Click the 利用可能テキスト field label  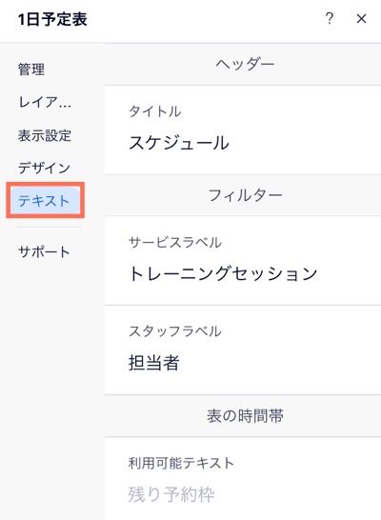pos(181,463)
